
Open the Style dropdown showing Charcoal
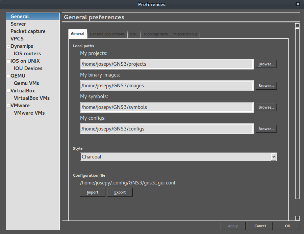point(178,157)
